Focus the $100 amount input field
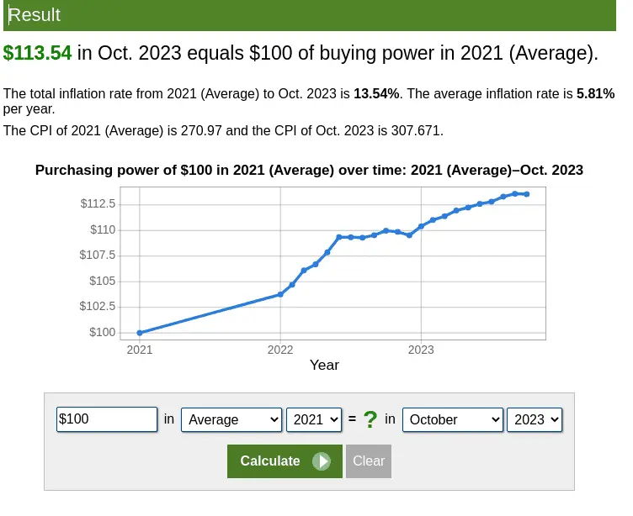 [x=106, y=419]
